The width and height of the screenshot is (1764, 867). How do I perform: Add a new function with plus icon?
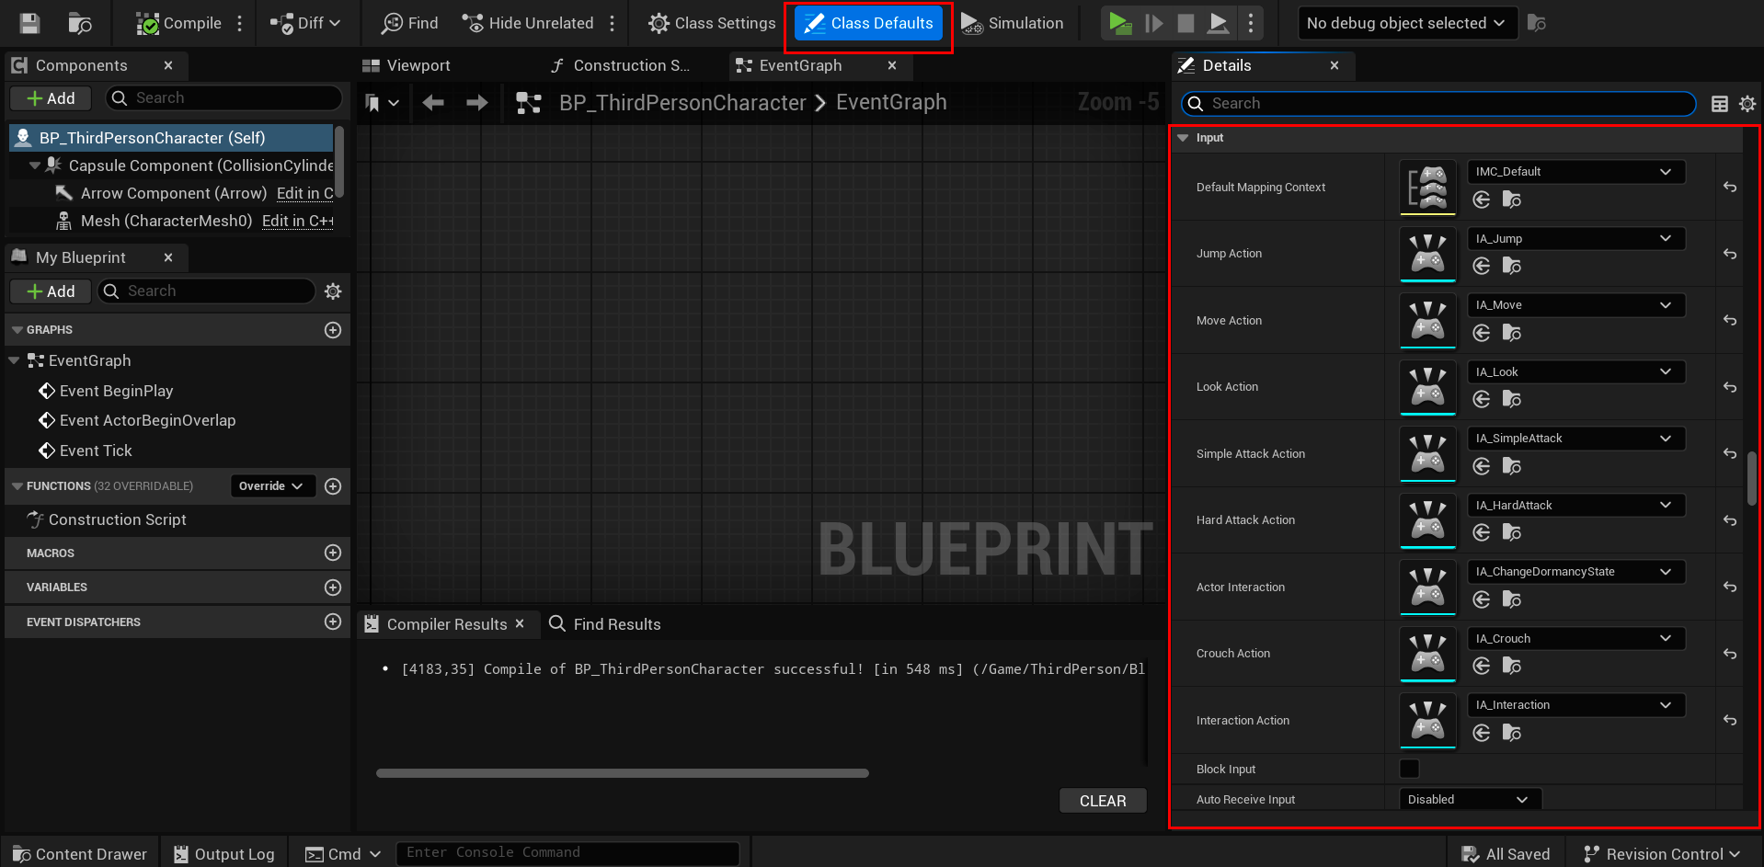(333, 486)
